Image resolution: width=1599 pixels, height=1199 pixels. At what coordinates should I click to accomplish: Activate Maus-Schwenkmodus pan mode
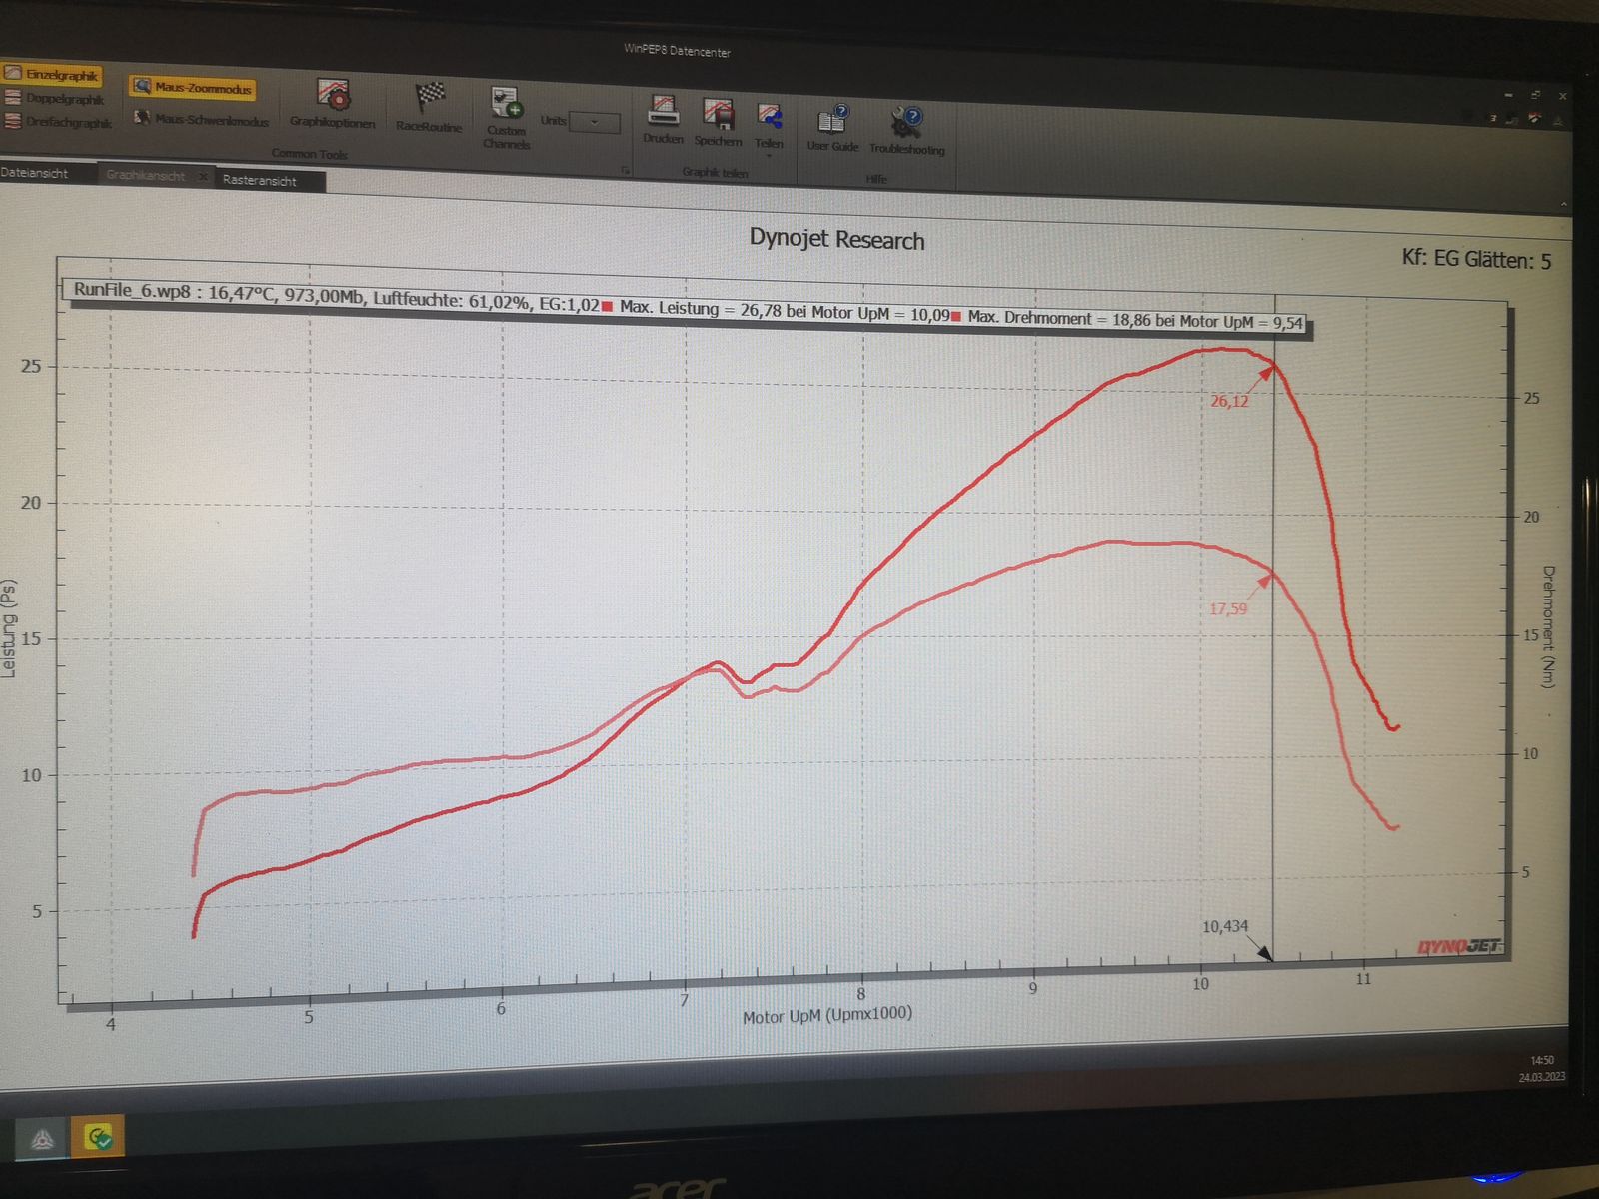(x=201, y=120)
